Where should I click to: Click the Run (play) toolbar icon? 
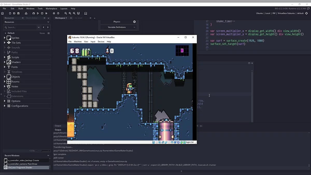coord(38,13)
